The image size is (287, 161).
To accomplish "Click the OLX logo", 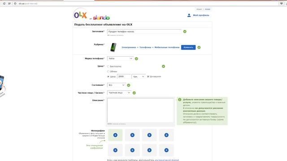I will [80, 15].
